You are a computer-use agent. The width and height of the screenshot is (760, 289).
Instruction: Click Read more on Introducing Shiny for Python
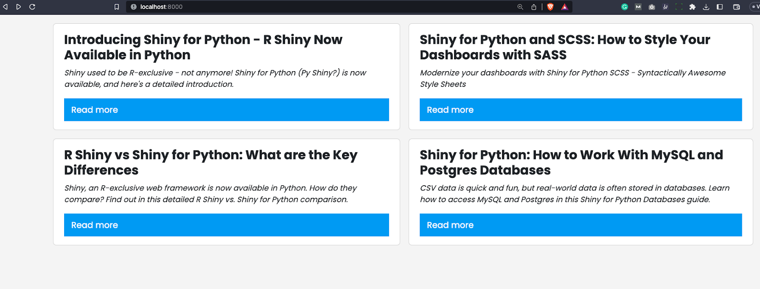[227, 110]
